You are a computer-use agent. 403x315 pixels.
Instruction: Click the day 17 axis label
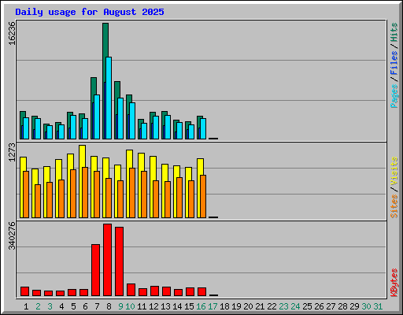pyautogui.click(x=213, y=306)
